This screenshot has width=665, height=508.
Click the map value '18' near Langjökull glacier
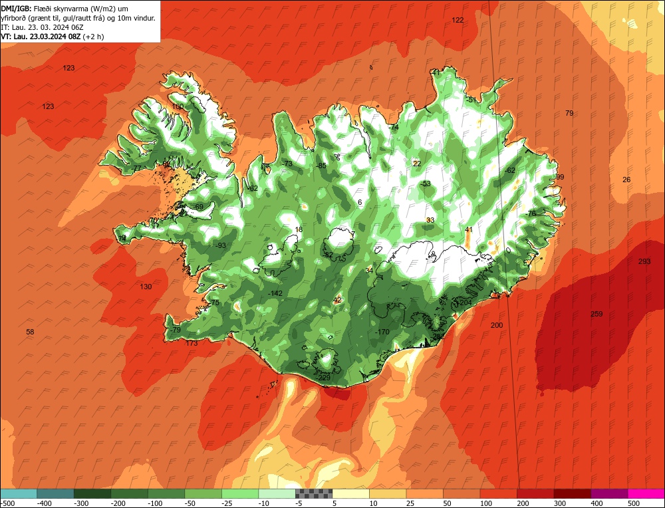click(299, 229)
